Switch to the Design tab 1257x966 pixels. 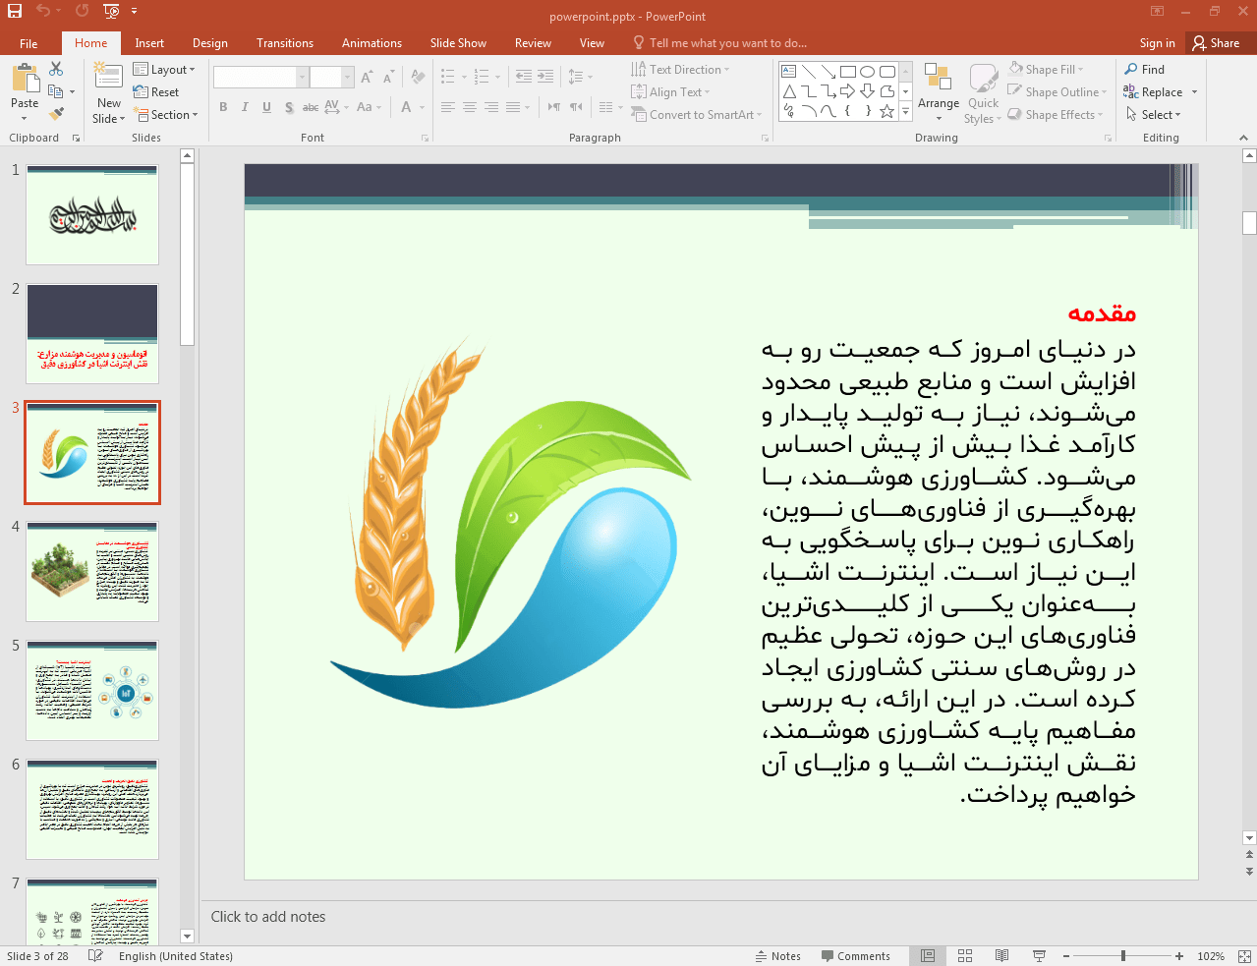pyautogui.click(x=209, y=43)
